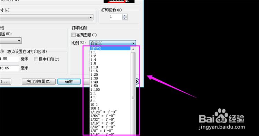Image resolution: width=259 pixels, height=136 pixels.
Task: Select 自定义 in the scale list
Action: click(x=110, y=48)
